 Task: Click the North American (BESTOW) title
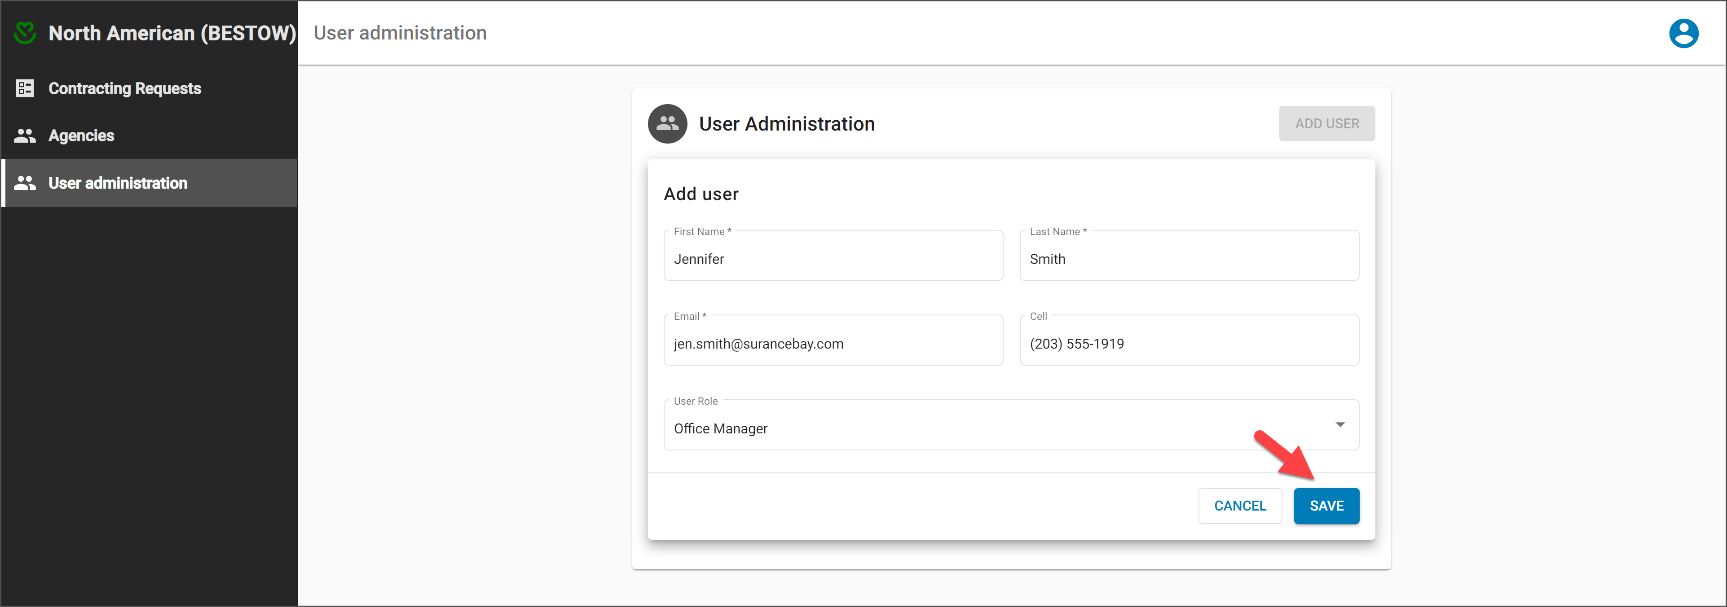coord(172,33)
